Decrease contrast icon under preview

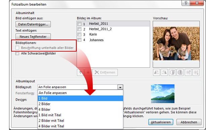(180, 72)
